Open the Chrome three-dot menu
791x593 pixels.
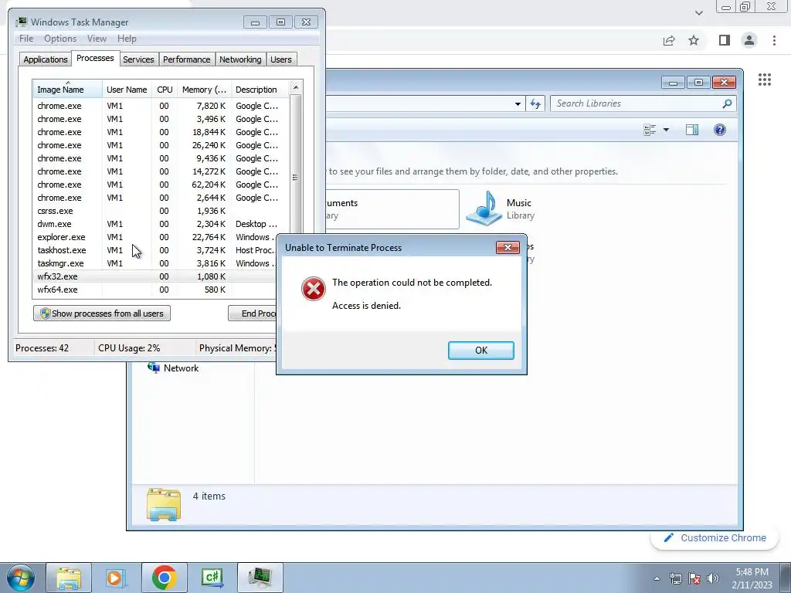point(774,40)
